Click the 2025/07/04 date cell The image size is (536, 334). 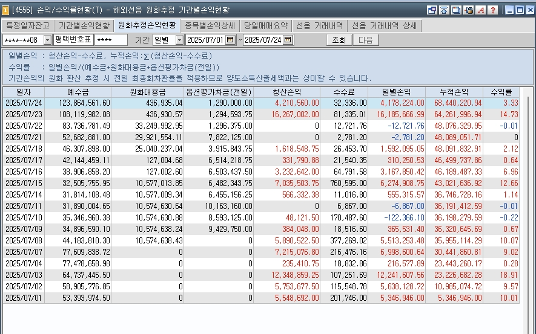click(24, 264)
